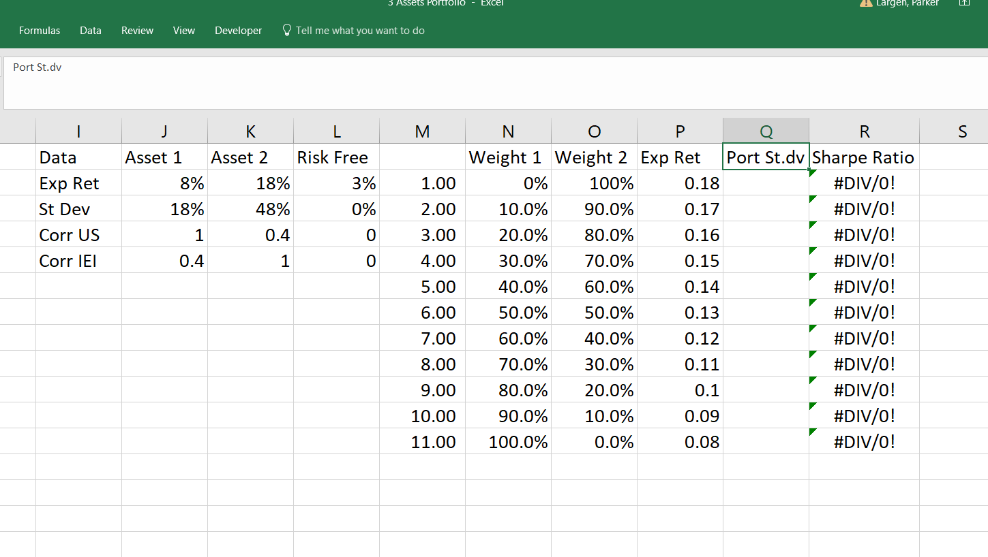The height and width of the screenshot is (557, 988).
Task: Switch to the Data ribbon tab
Action: pyautogui.click(x=90, y=30)
